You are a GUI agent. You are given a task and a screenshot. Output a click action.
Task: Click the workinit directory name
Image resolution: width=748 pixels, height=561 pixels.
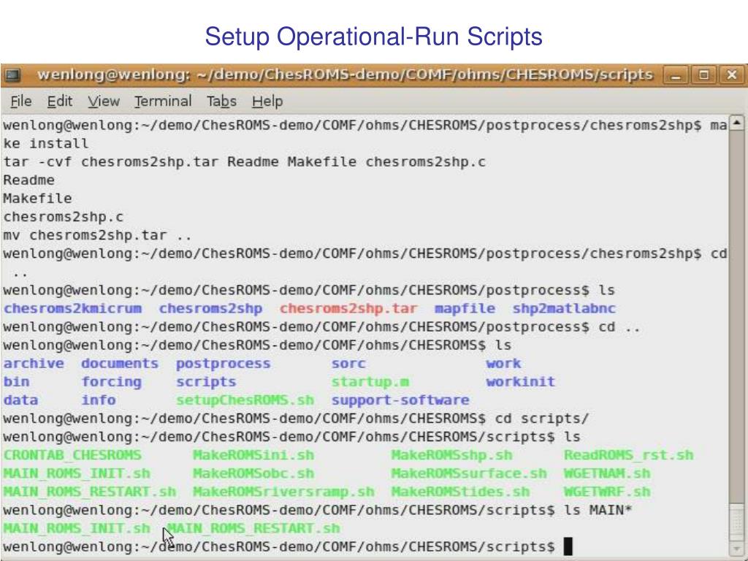(x=520, y=381)
